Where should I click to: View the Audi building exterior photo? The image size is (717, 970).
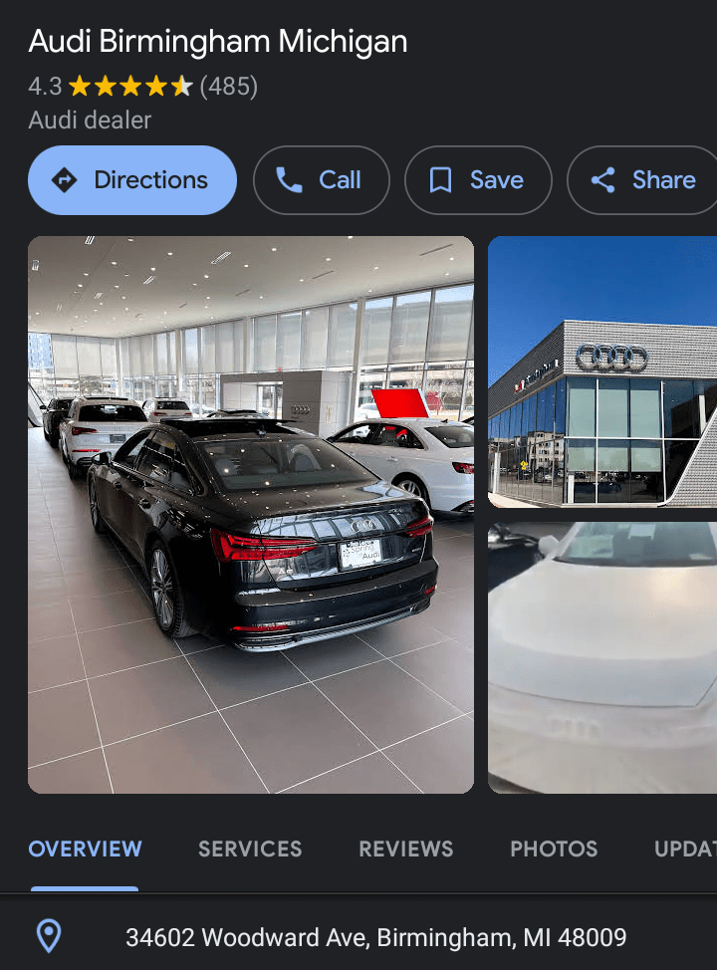point(602,371)
